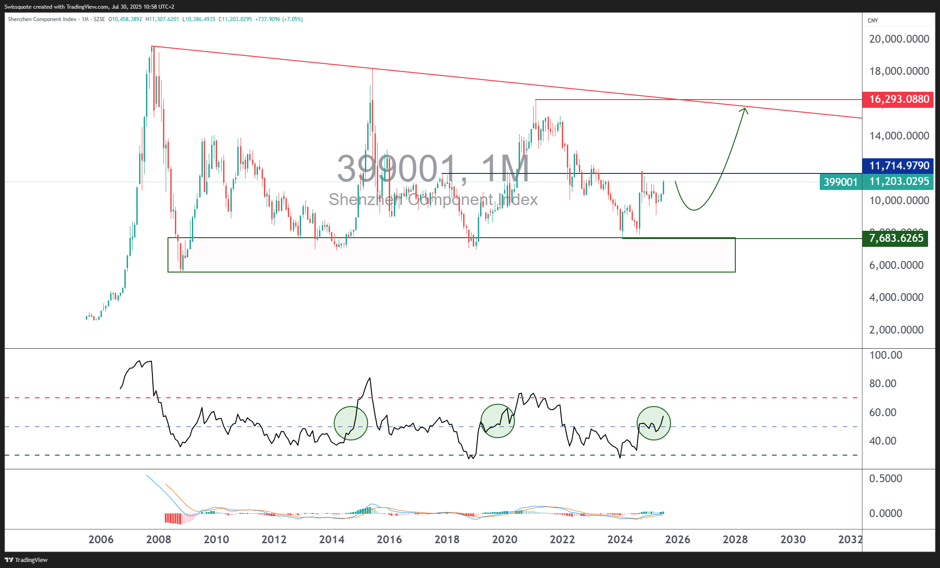Click the current price label 11,203.0295
The height and width of the screenshot is (568, 940).
(898, 182)
